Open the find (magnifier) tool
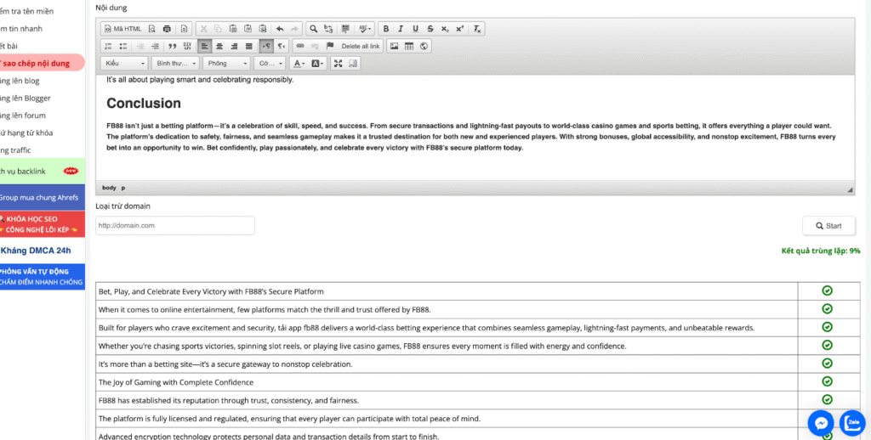The width and height of the screenshot is (871, 440). click(314, 28)
